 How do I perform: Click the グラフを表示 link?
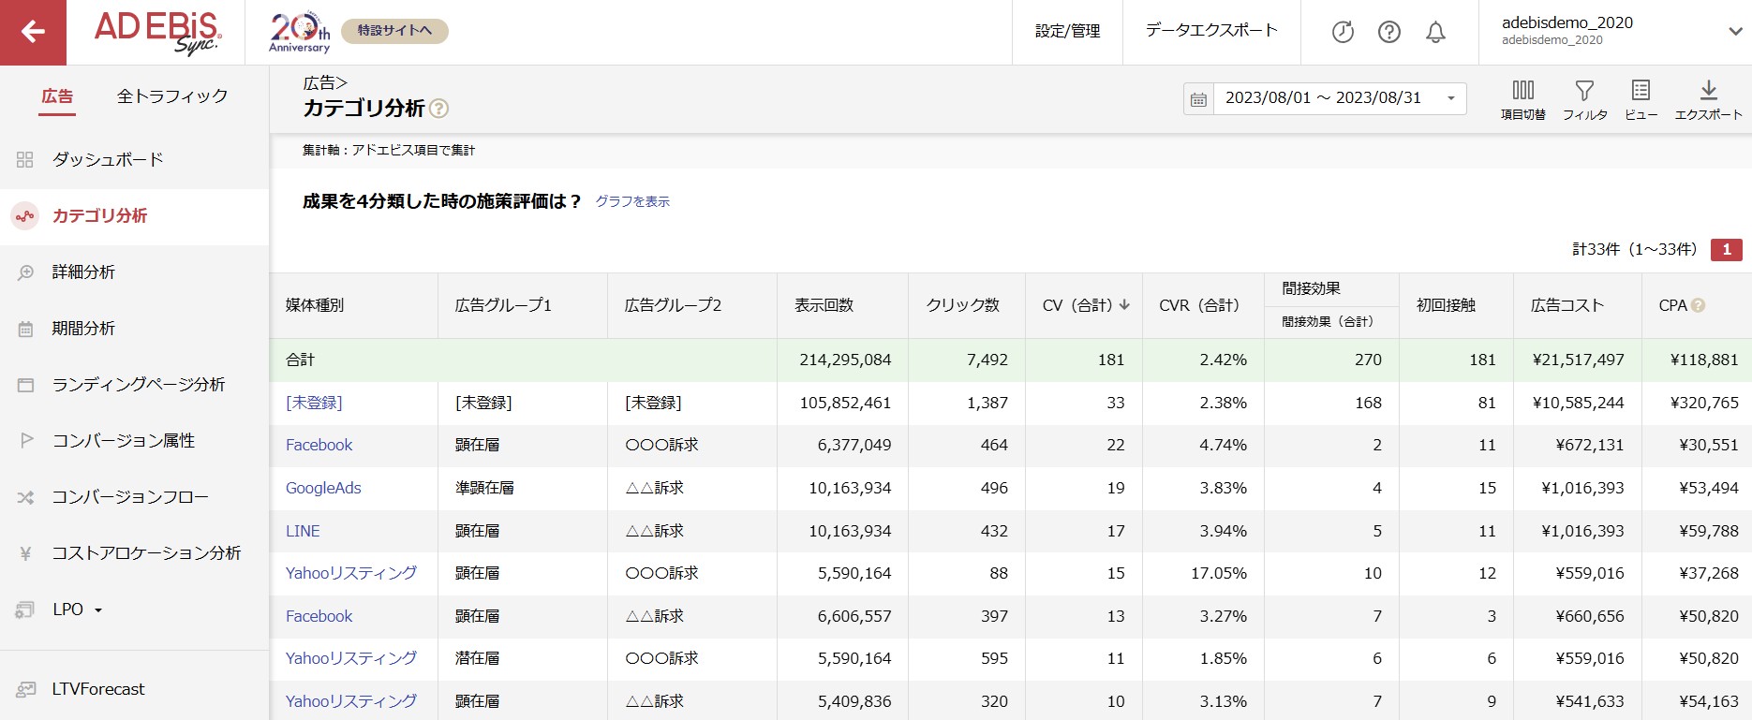click(632, 202)
